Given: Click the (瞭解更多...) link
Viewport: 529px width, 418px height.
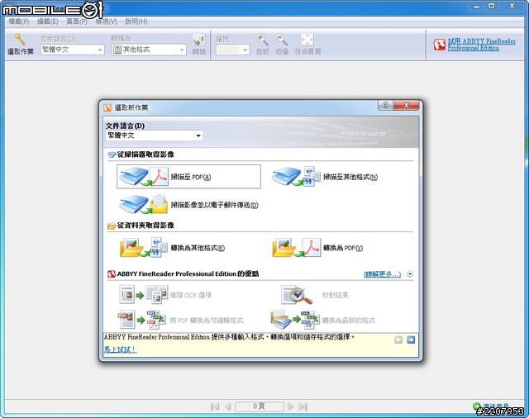Looking at the screenshot, I should (x=382, y=274).
